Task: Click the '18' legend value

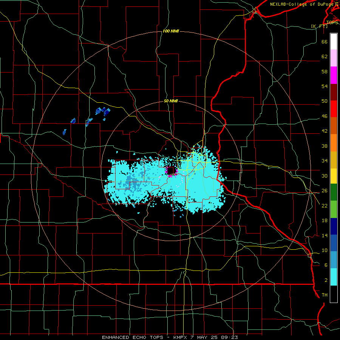Action: click(x=325, y=221)
